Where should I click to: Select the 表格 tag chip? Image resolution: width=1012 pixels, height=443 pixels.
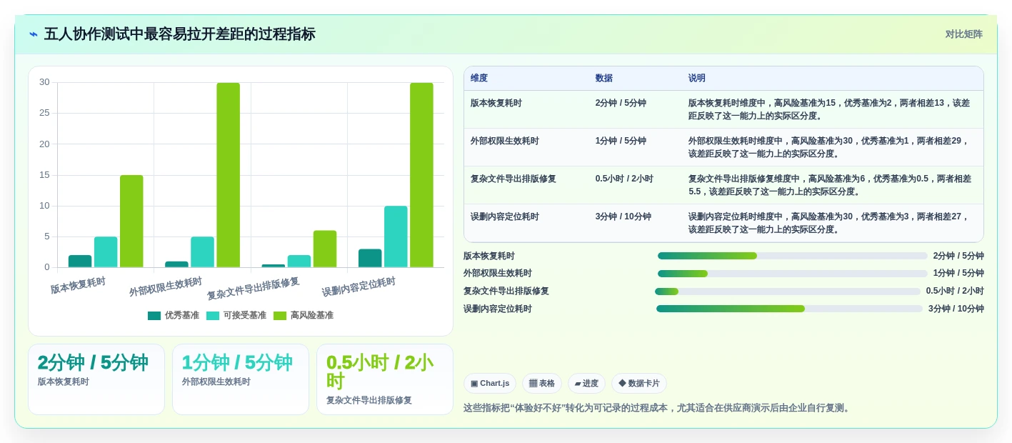542,383
